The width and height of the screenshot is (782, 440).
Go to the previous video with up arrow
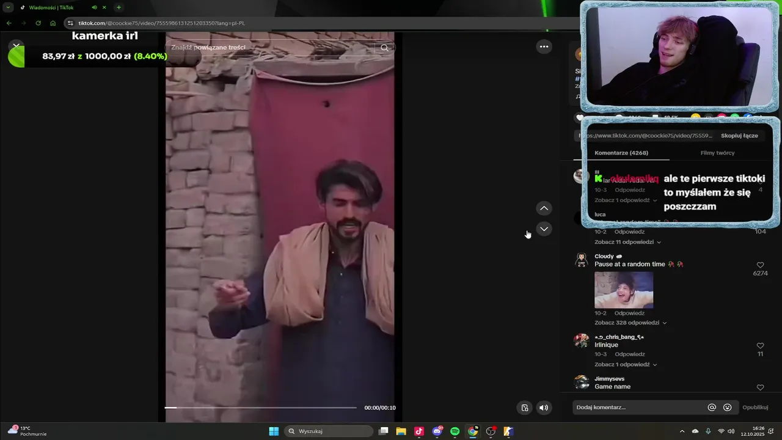(544, 208)
